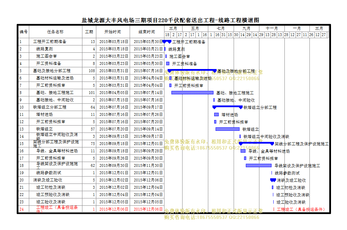This screenshot has width=347, height=230.
Task: Select the 五月 month header in timeline
Action: point(195,28)
